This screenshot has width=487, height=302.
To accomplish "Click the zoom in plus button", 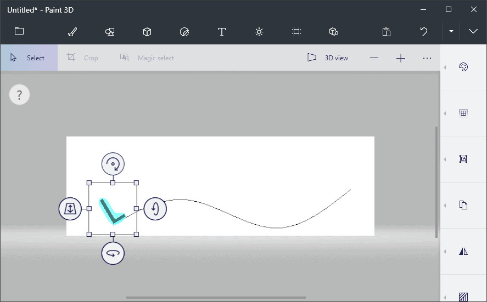I will [401, 58].
